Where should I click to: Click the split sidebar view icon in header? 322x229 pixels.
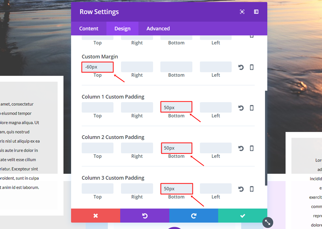[256, 12]
